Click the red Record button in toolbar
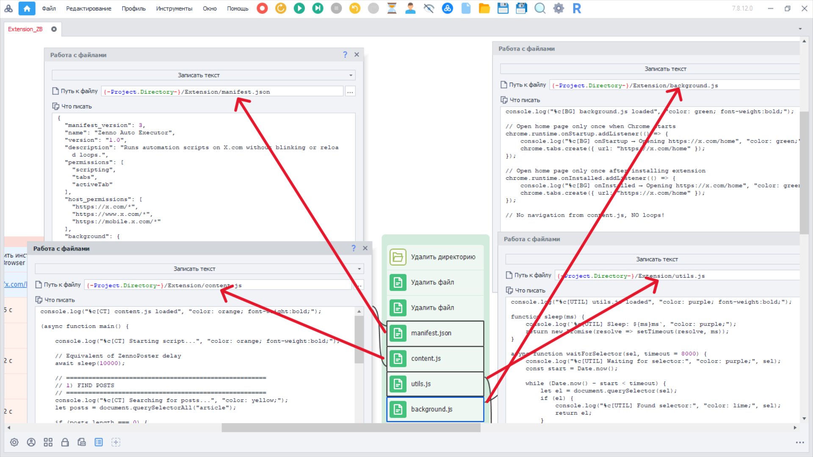This screenshot has height=457, width=813. tap(262, 8)
